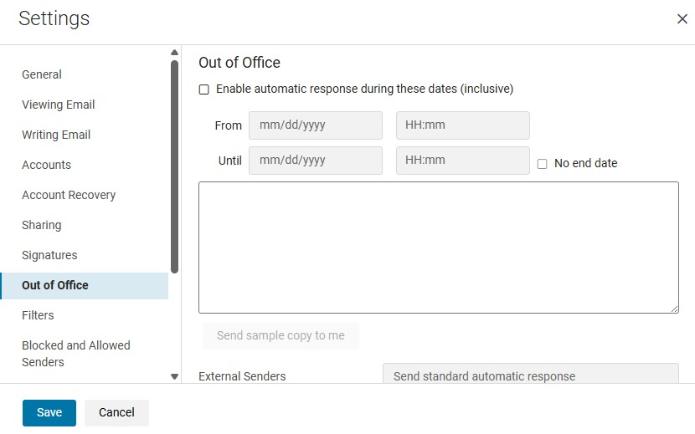
Task: Click the sidebar scroll down arrow
Action: tap(174, 376)
